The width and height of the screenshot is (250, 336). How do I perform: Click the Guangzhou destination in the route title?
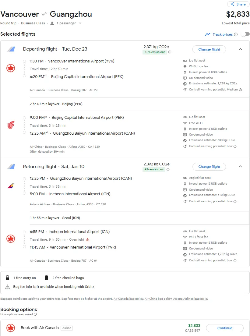[71, 14]
